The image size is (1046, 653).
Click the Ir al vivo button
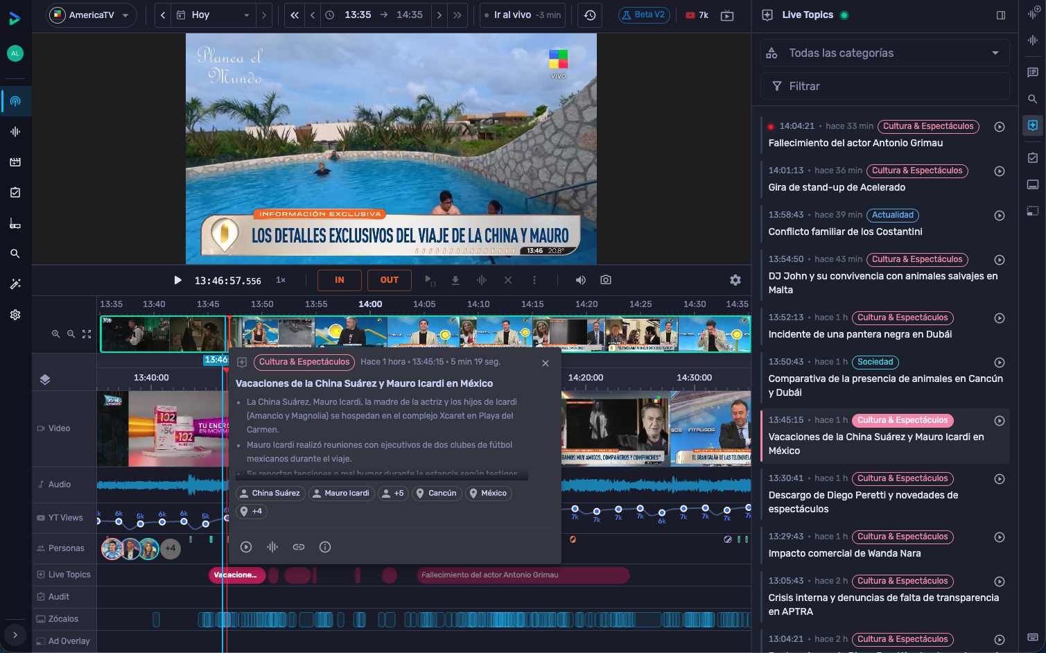pyautogui.click(x=523, y=15)
